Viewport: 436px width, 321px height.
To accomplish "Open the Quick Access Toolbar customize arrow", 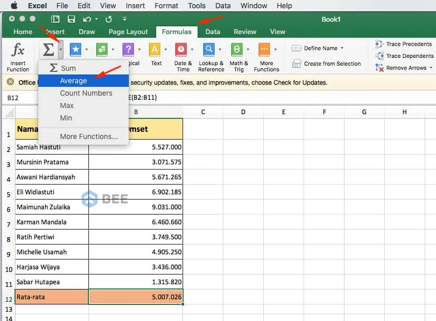I will tap(125, 19).
